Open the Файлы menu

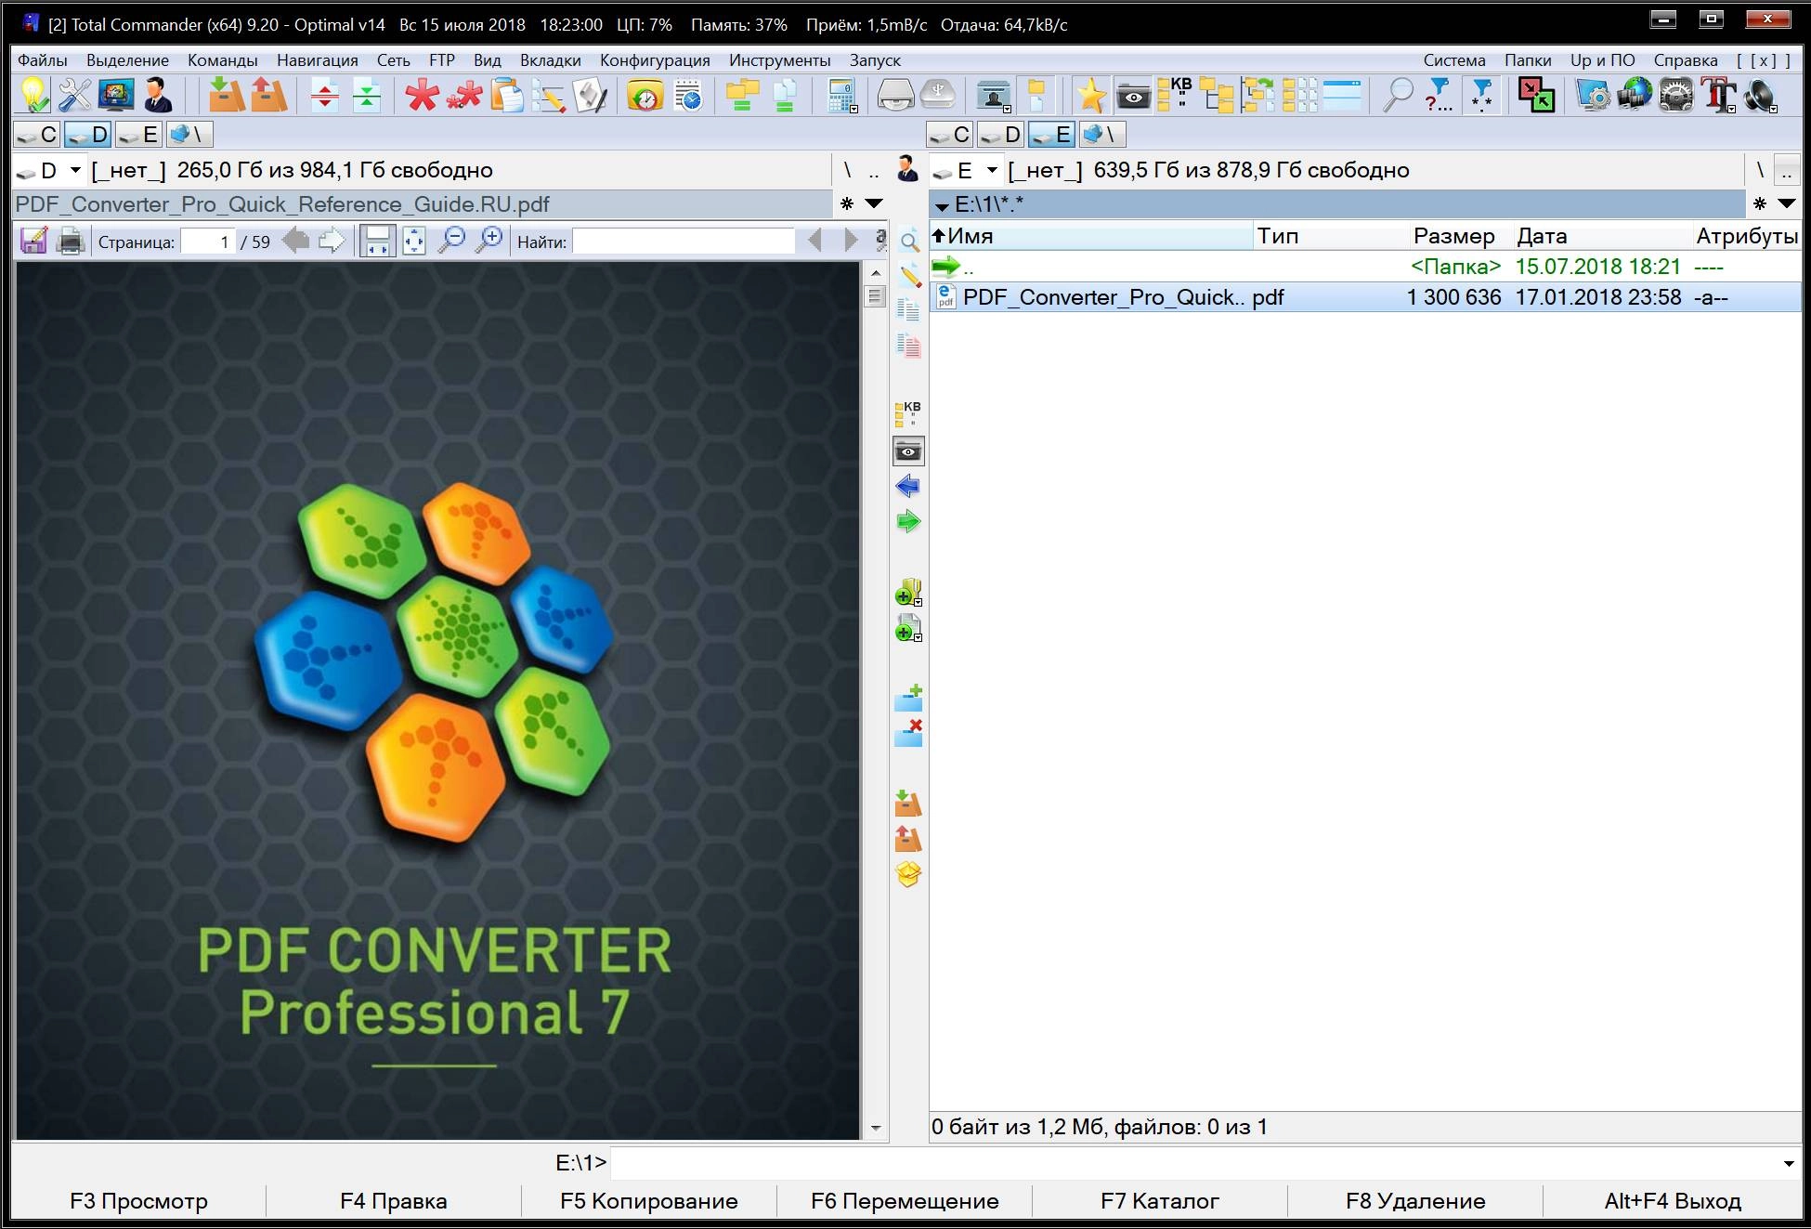pos(43,60)
